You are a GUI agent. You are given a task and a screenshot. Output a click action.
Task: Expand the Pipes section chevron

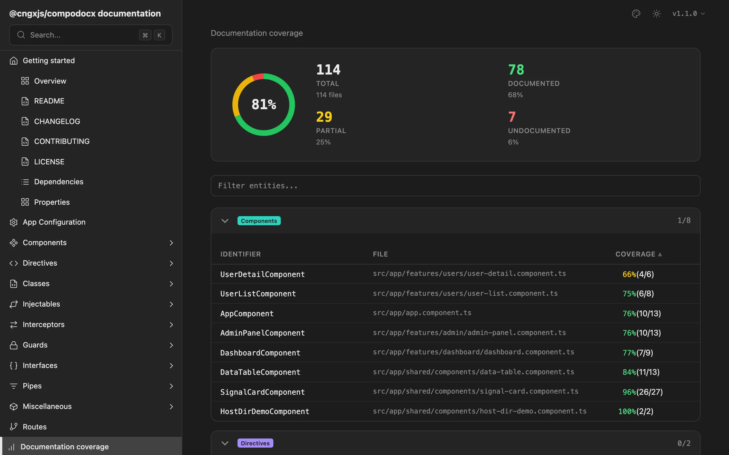pyautogui.click(x=171, y=386)
